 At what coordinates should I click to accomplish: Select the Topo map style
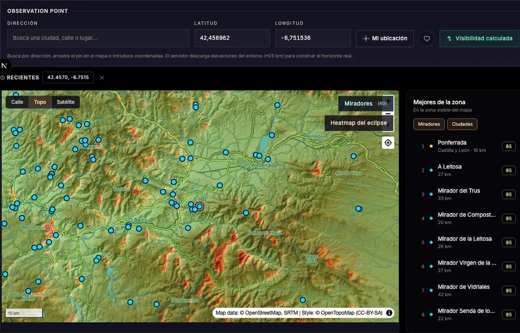(40, 102)
